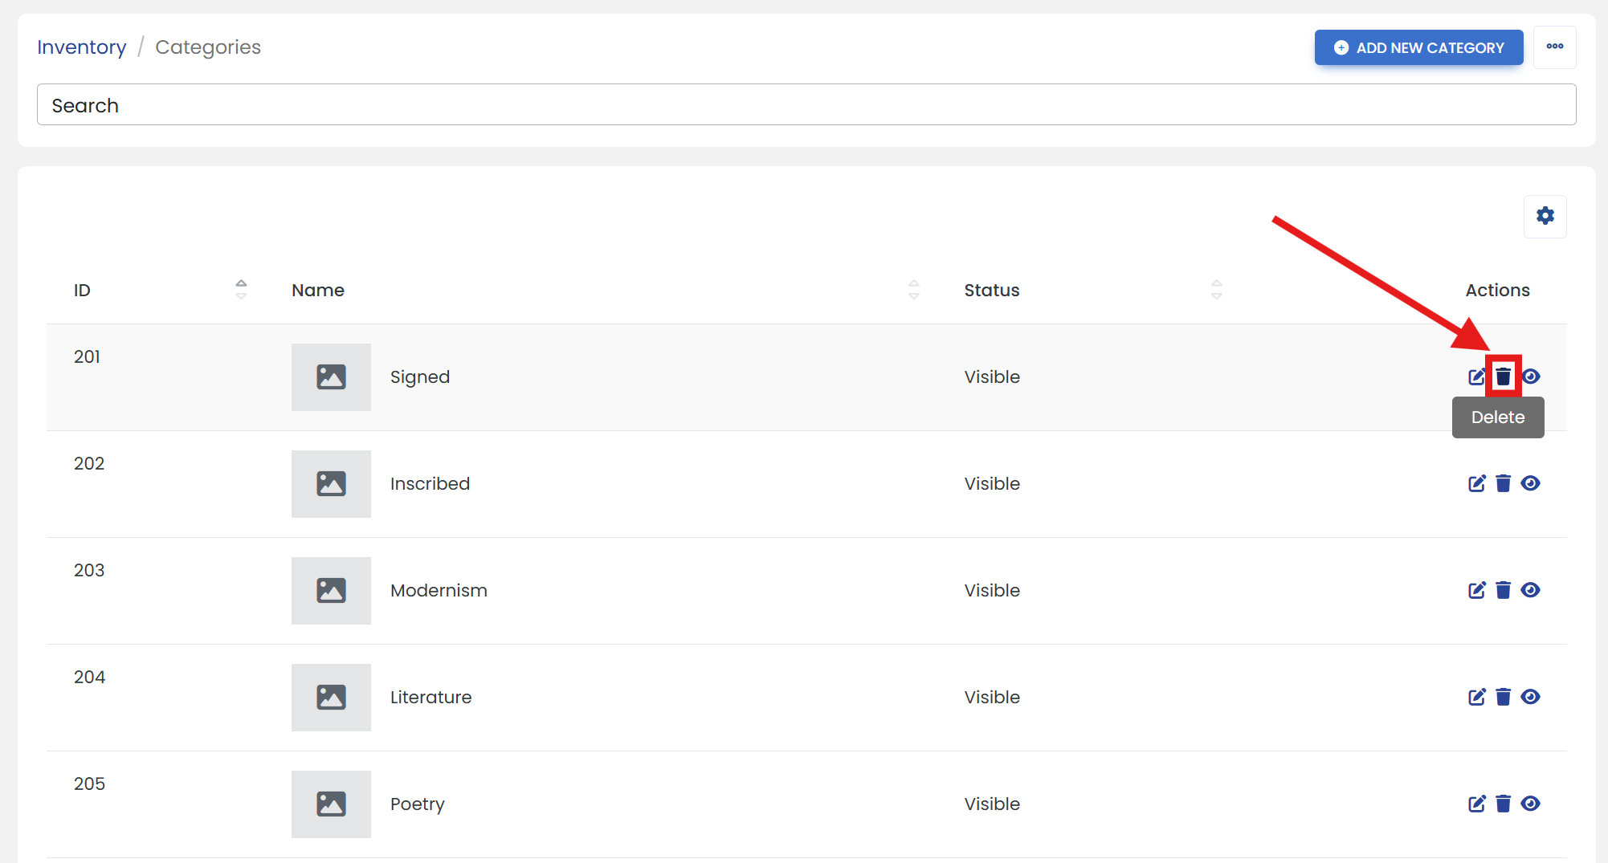This screenshot has width=1608, height=863.
Task: Sort table by Name column
Action: pyautogui.click(x=913, y=290)
